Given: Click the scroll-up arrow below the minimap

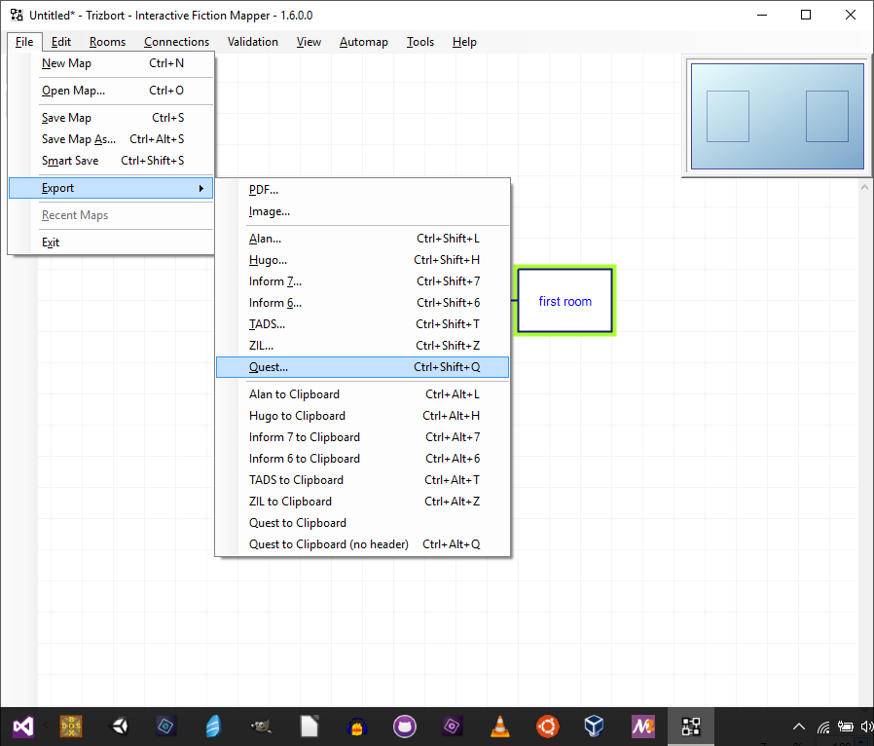Looking at the screenshot, I should 864,187.
